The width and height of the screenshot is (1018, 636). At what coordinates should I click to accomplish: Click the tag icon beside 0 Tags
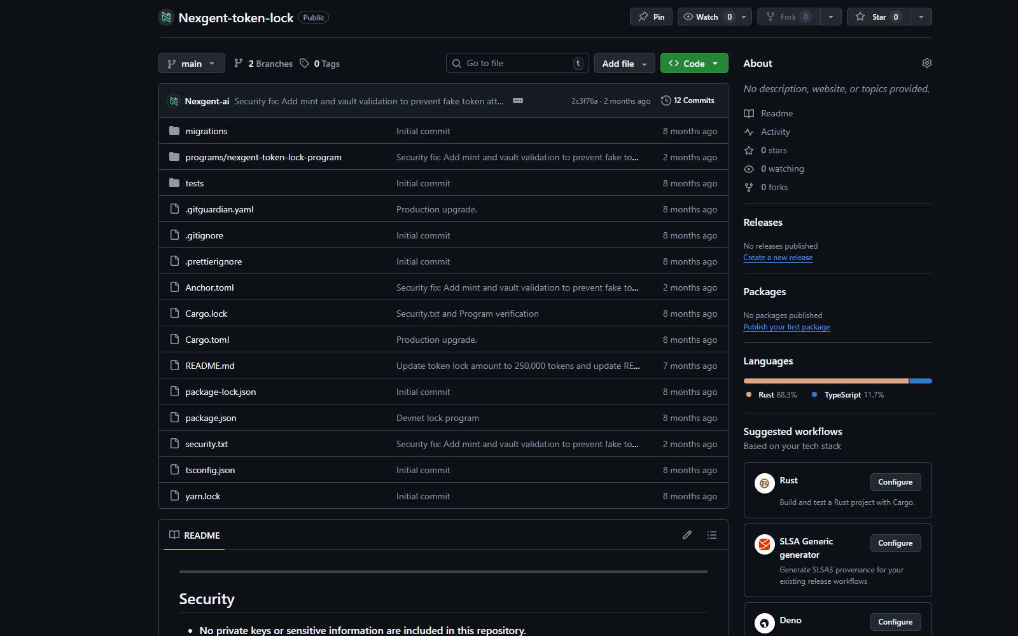point(305,63)
